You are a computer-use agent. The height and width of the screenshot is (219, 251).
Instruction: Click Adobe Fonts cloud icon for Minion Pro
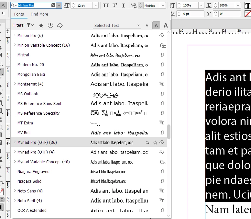[x=162, y=35]
